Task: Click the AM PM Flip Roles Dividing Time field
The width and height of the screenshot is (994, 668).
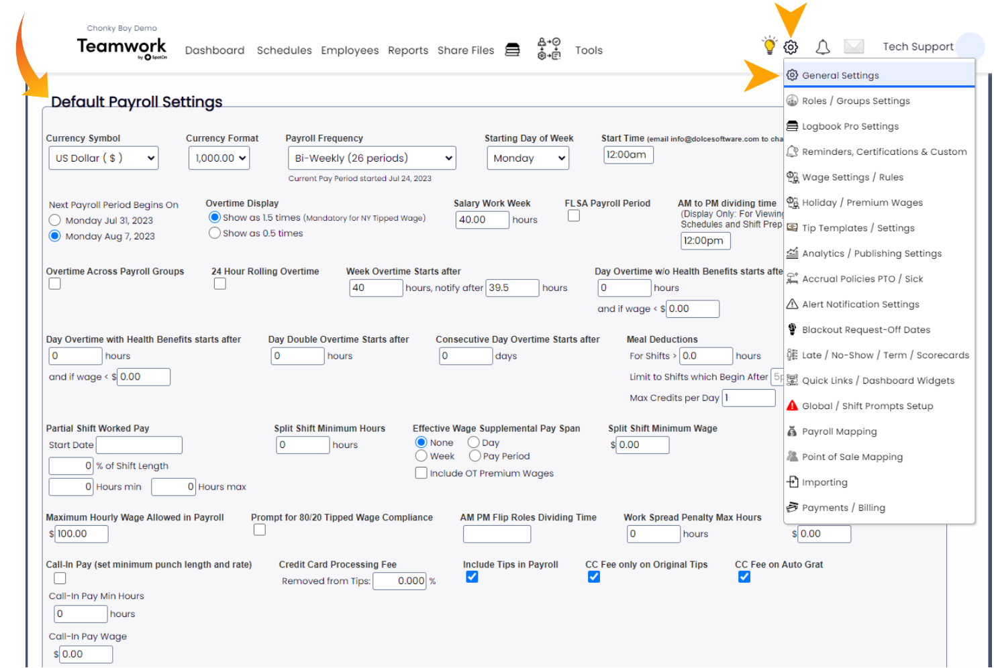Action: pyautogui.click(x=497, y=534)
